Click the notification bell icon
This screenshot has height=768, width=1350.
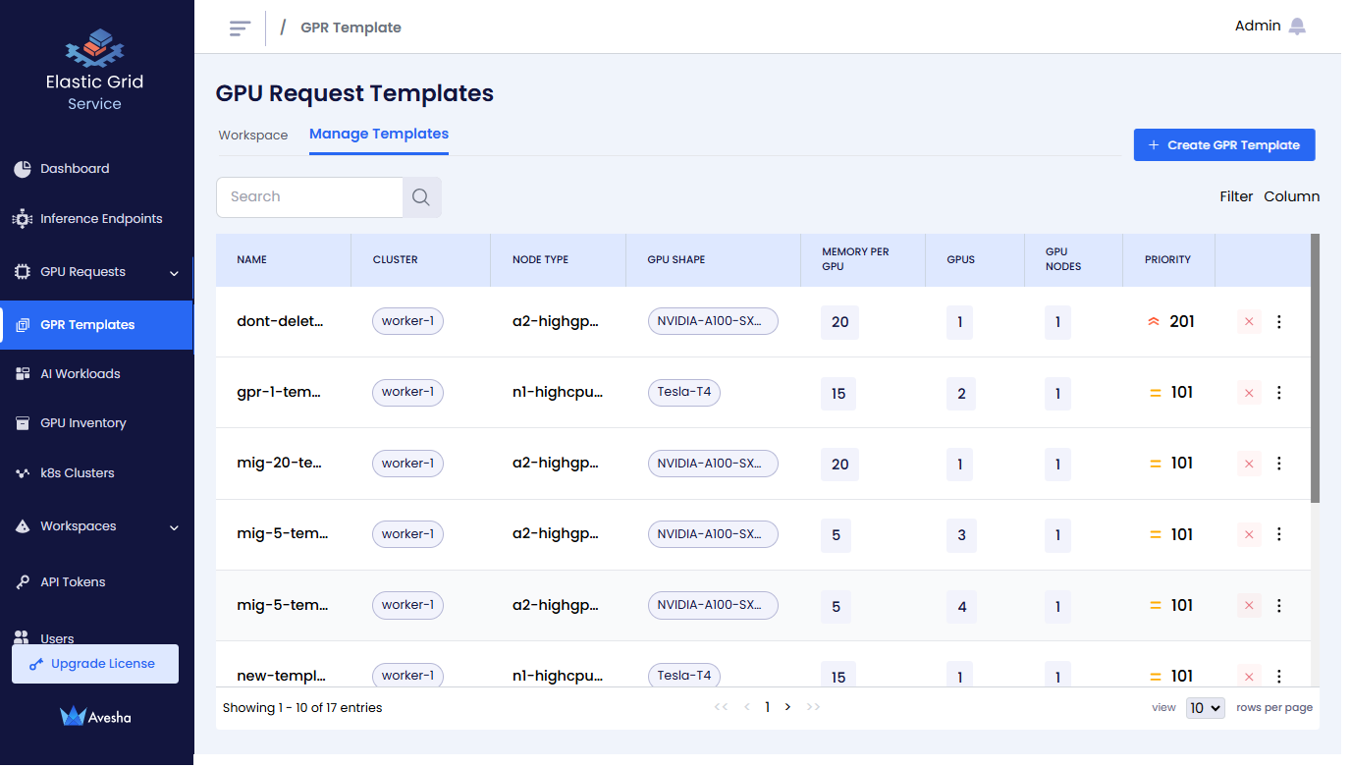tap(1297, 27)
